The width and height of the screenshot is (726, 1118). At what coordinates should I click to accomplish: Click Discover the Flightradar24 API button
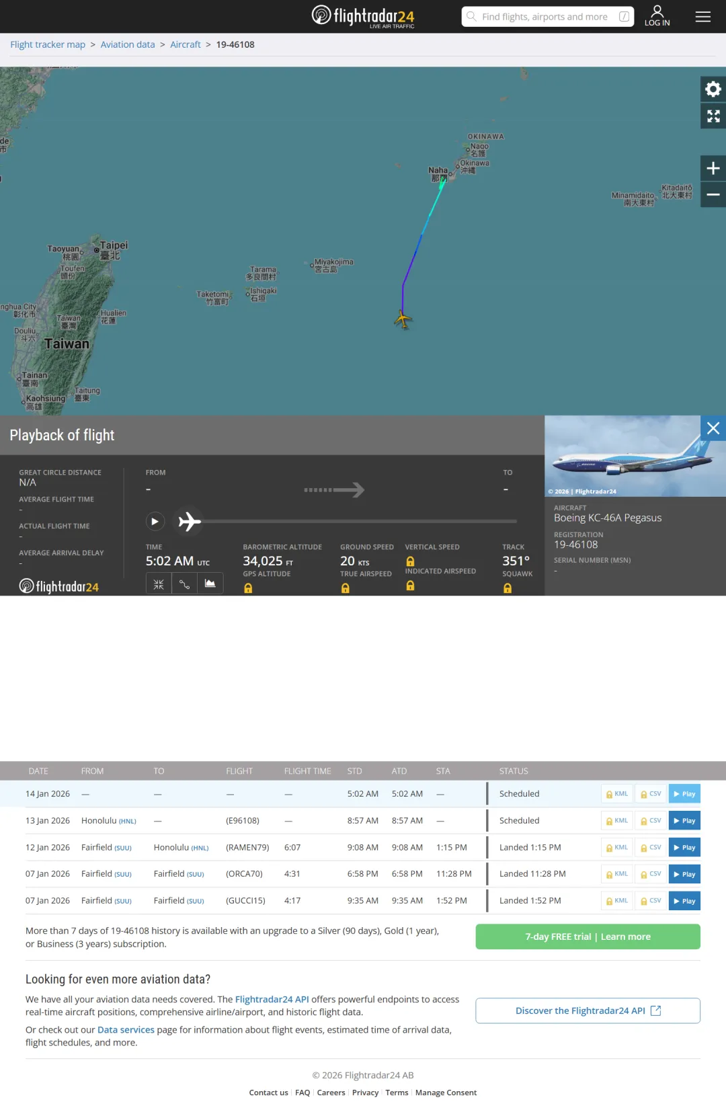pyautogui.click(x=588, y=1010)
